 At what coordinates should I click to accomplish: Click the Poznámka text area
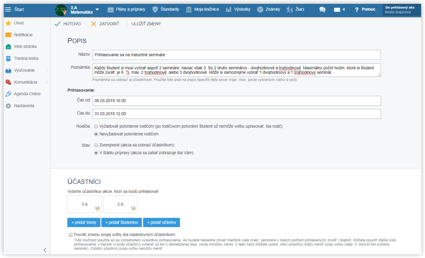click(x=237, y=70)
